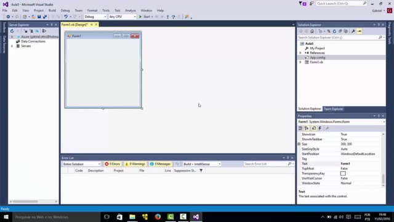Open Firefox from the Windows taskbar
The width and height of the screenshot is (394, 222).
(x=158, y=216)
